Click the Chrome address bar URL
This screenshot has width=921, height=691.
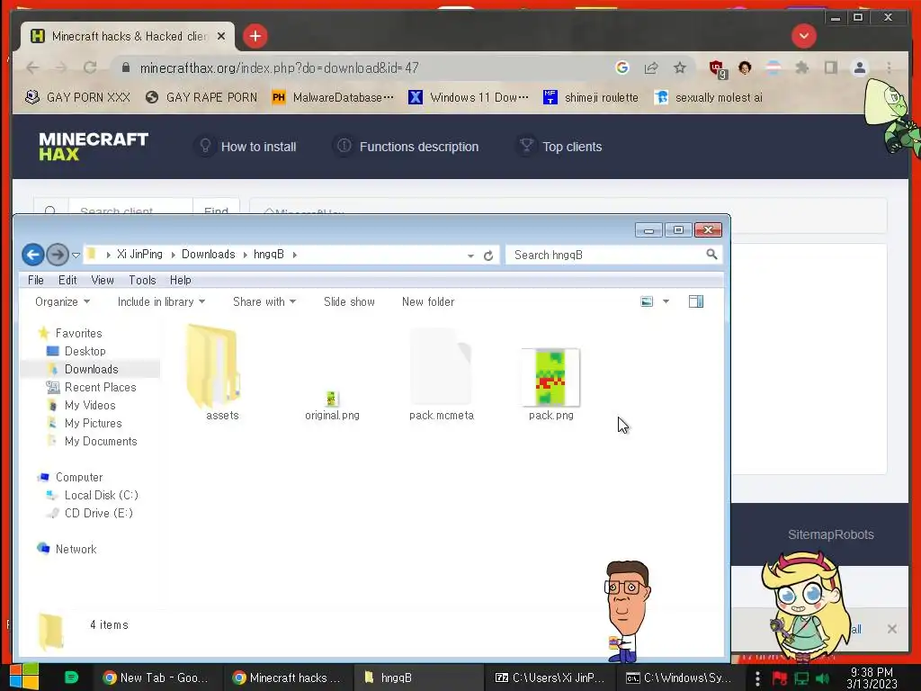pyautogui.click(x=279, y=68)
